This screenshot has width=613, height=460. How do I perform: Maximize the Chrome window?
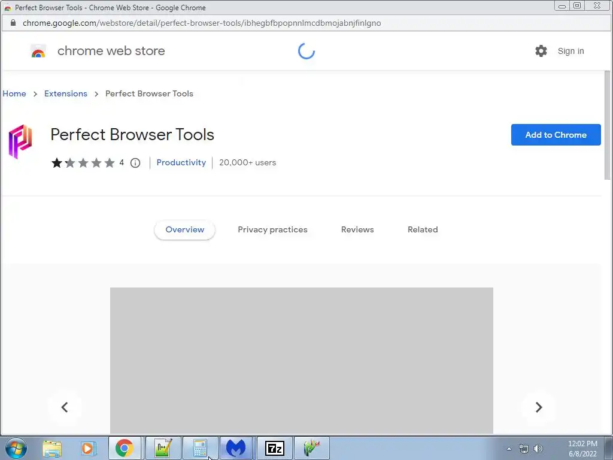[577, 5]
